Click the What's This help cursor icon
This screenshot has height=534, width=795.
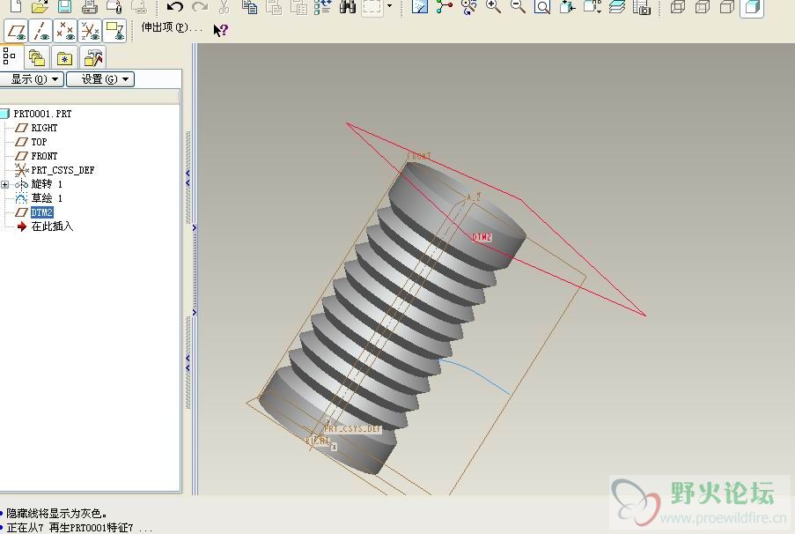221,30
